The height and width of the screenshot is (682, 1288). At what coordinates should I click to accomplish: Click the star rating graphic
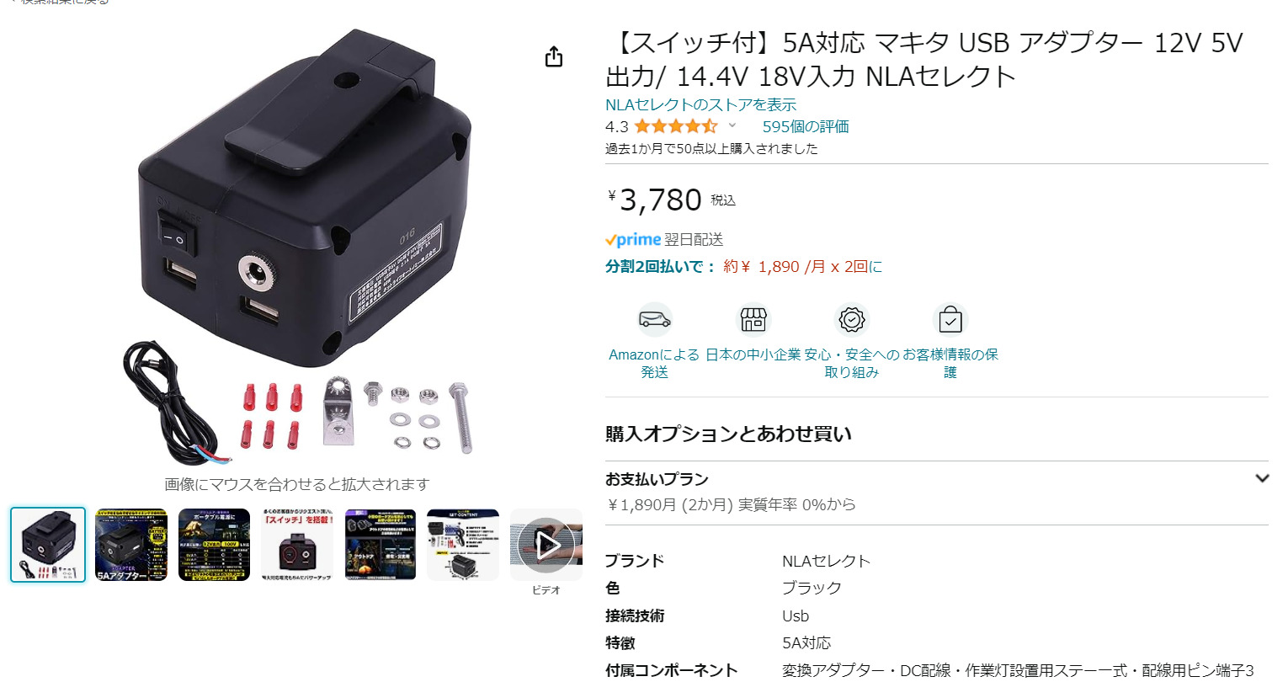[x=675, y=126]
